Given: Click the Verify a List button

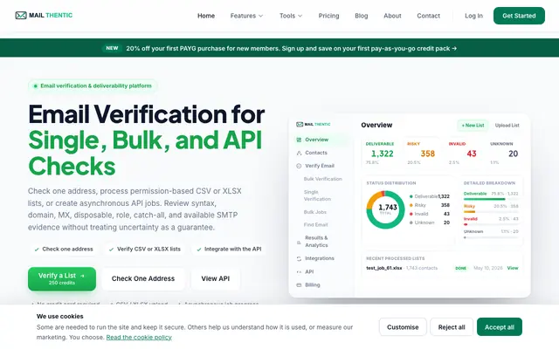Looking at the screenshot, I should (62, 279).
